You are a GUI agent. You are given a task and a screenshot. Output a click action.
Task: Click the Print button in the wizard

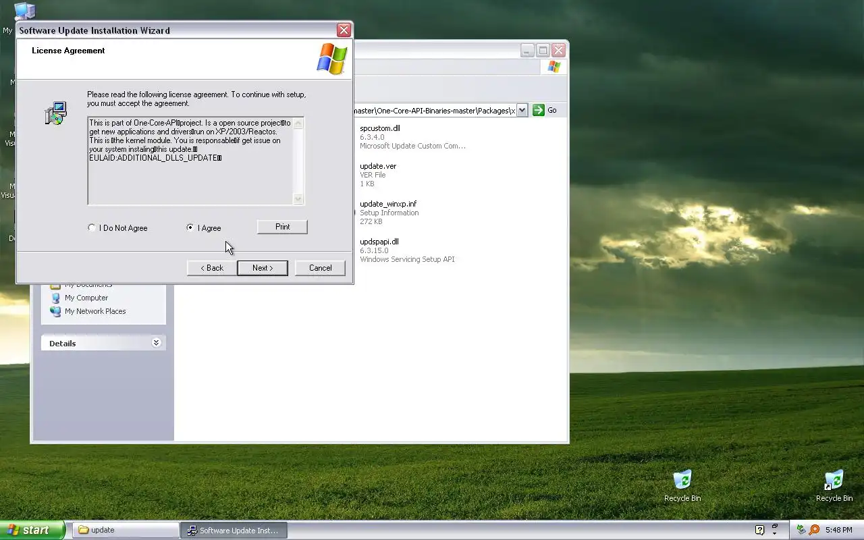282,227
